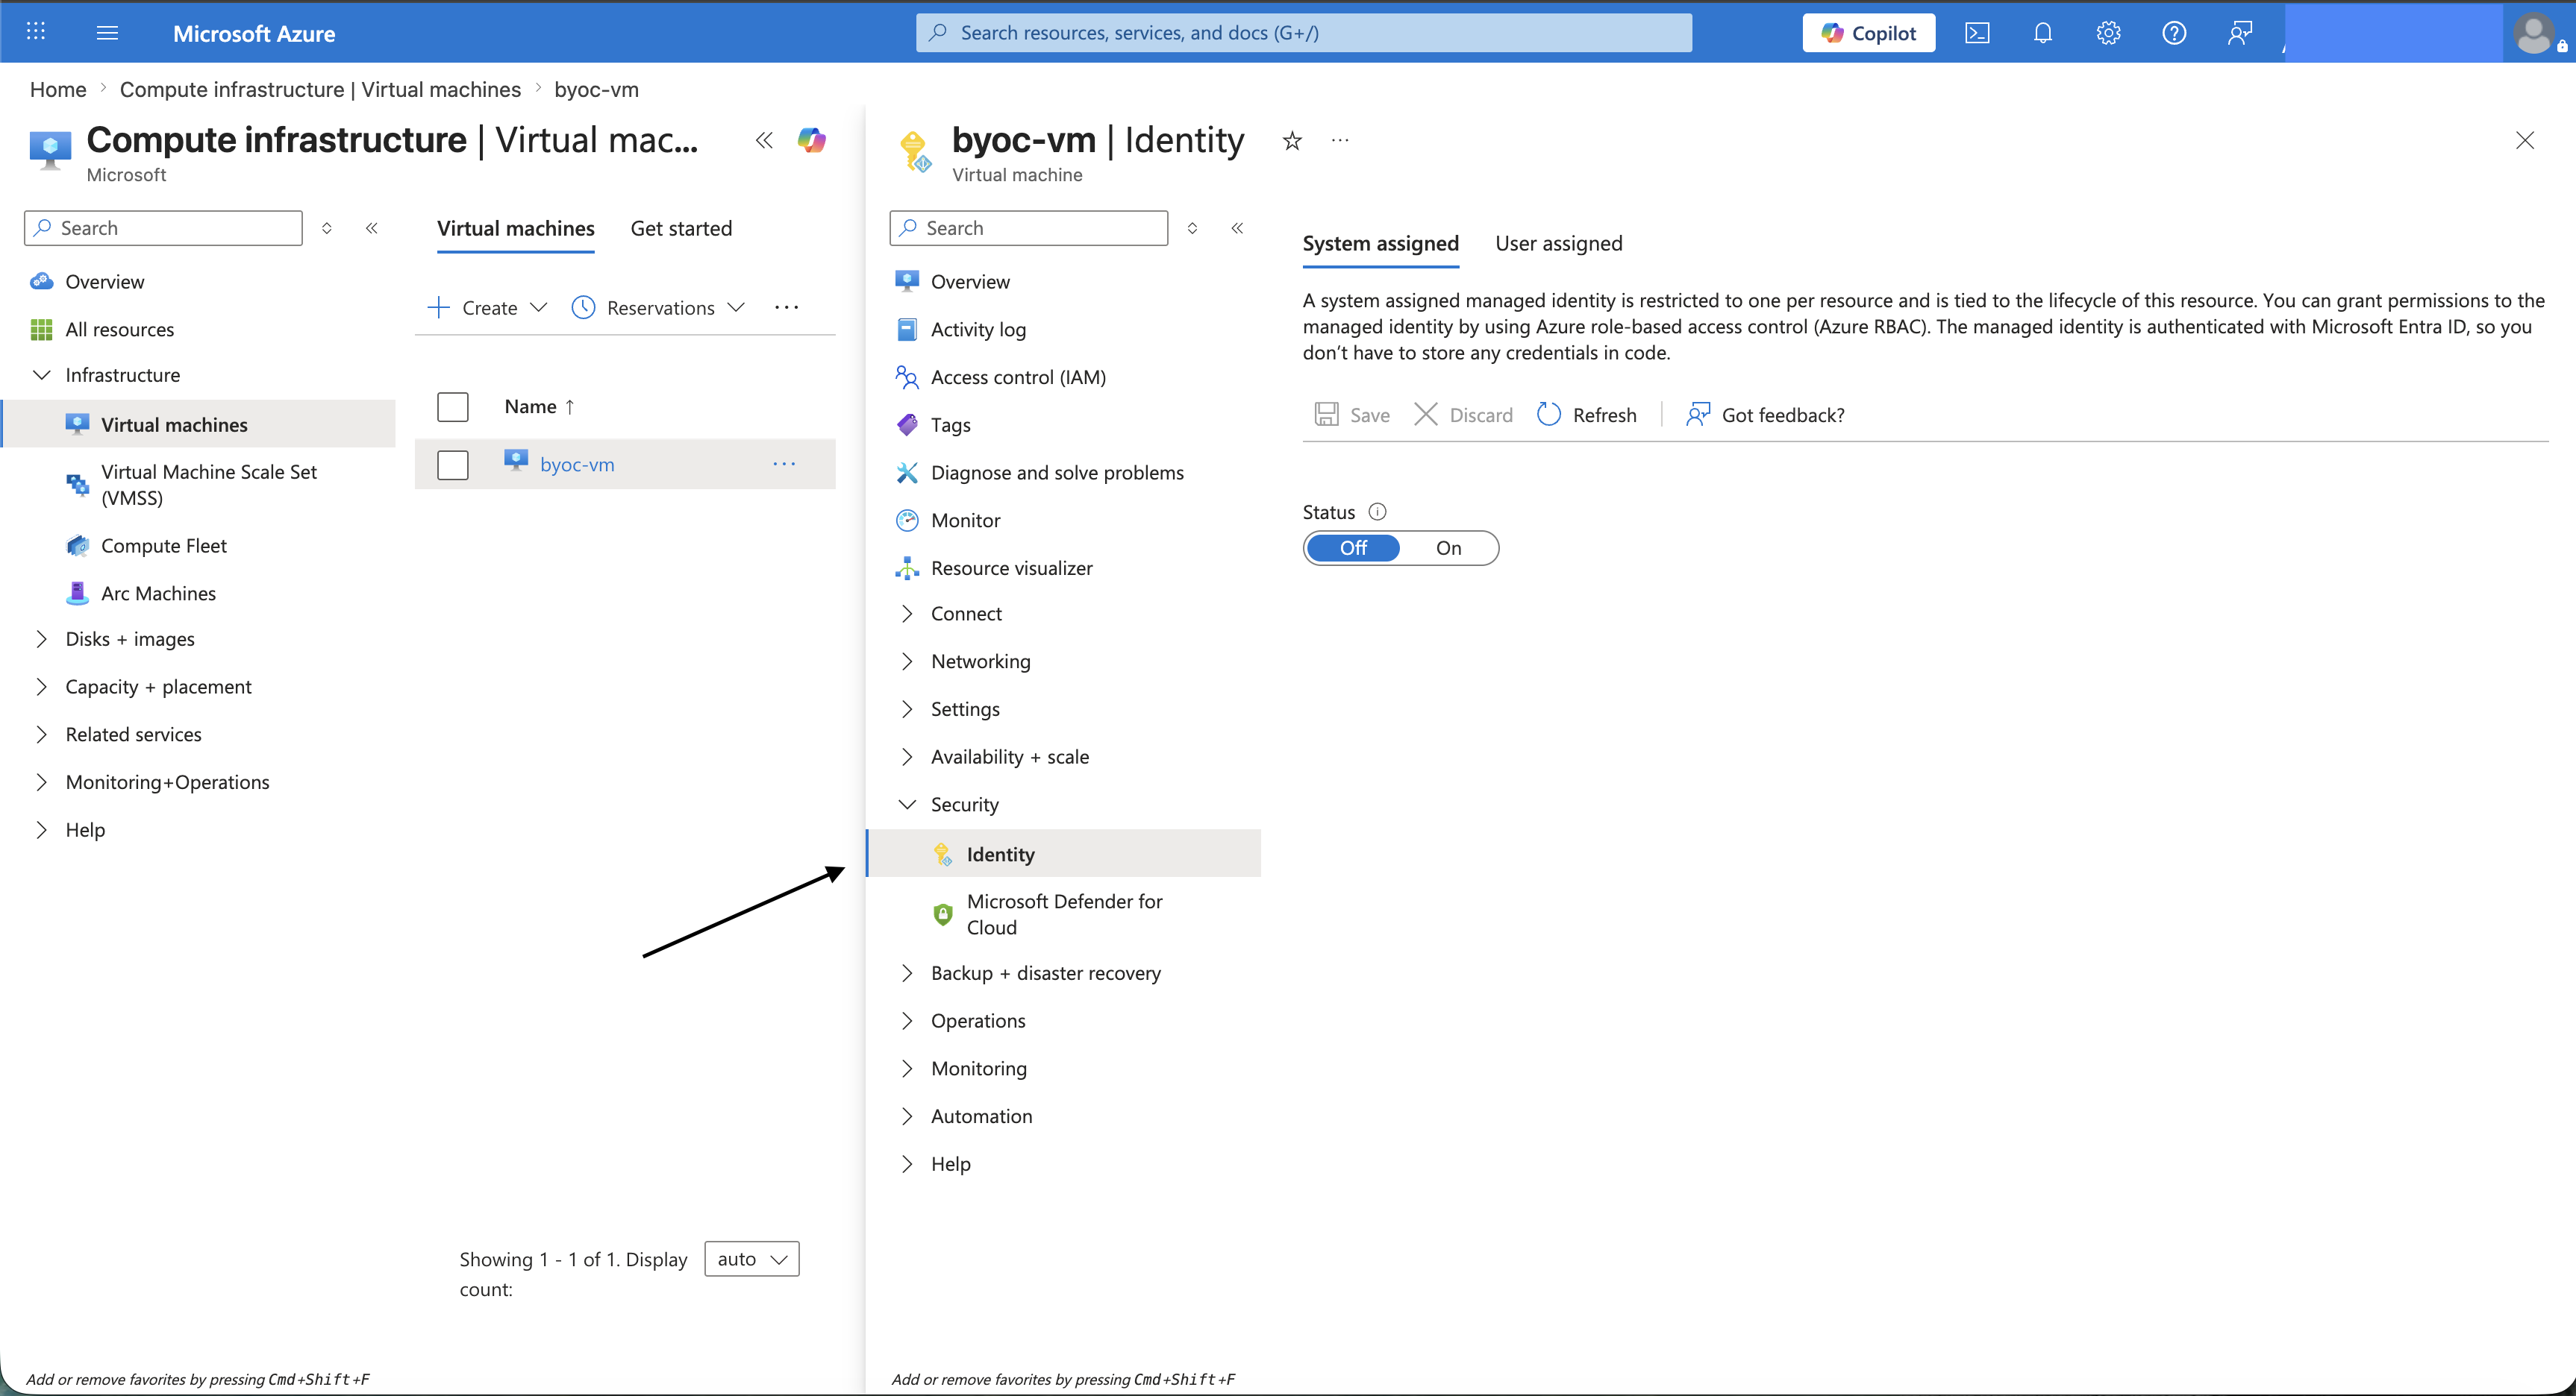Image resolution: width=2576 pixels, height=1396 pixels.
Task: Click Got feedback? link
Action: click(1765, 415)
